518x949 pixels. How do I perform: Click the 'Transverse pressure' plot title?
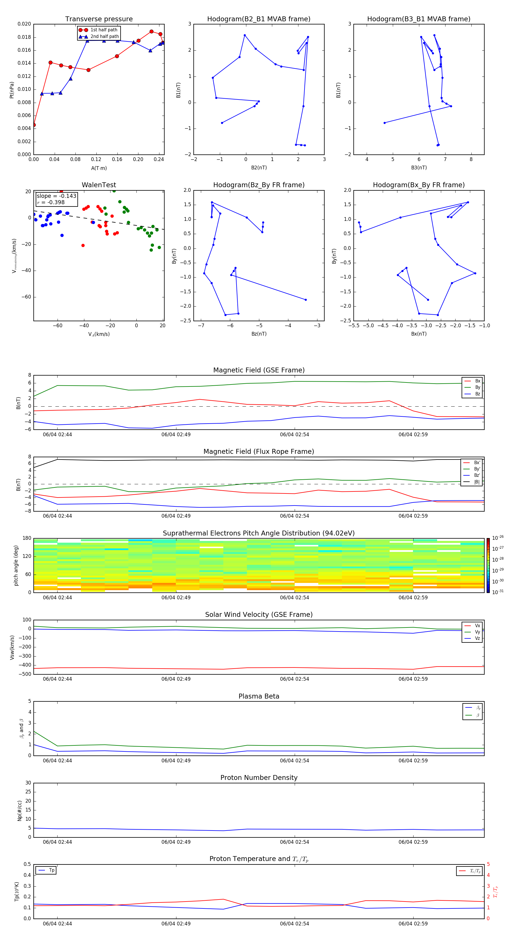coord(99,19)
